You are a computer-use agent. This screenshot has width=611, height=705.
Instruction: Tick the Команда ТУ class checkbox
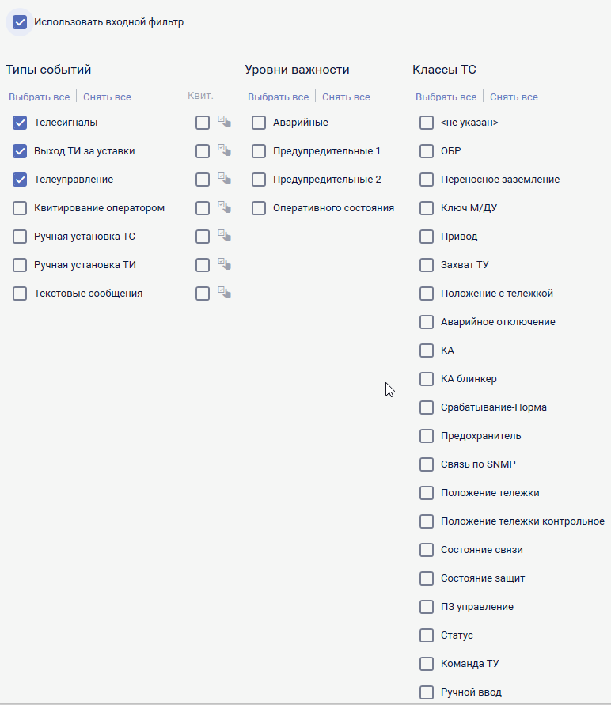(x=427, y=664)
